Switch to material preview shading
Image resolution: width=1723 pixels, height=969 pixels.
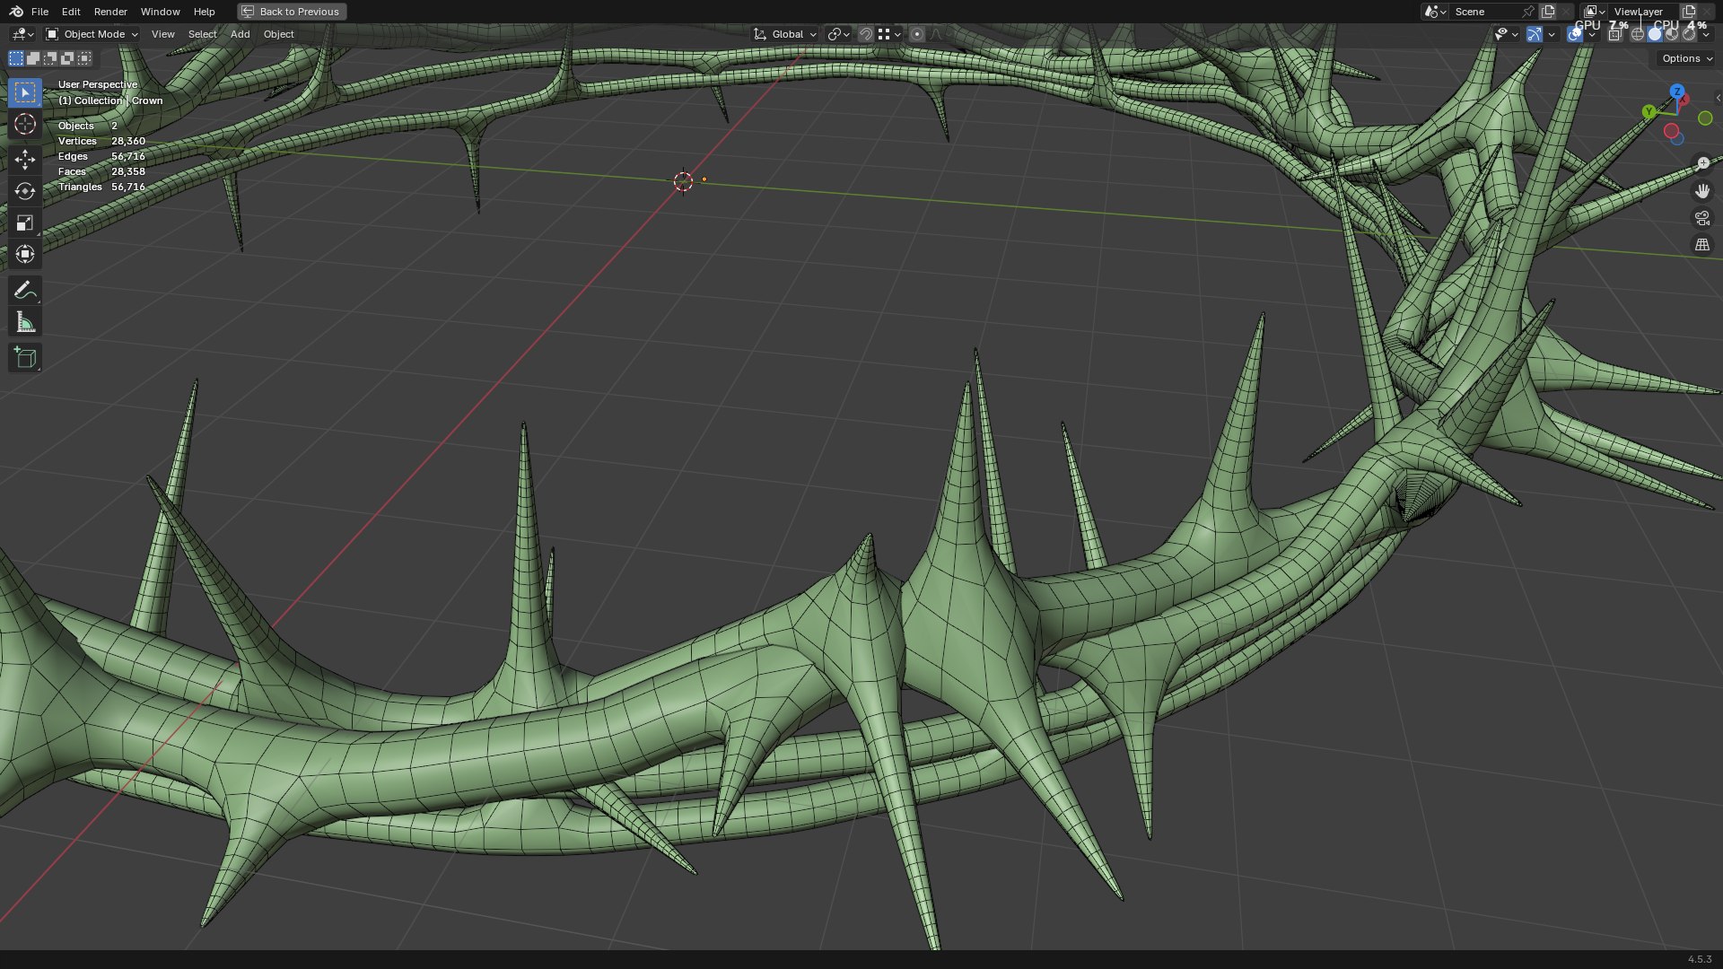click(1672, 34)
